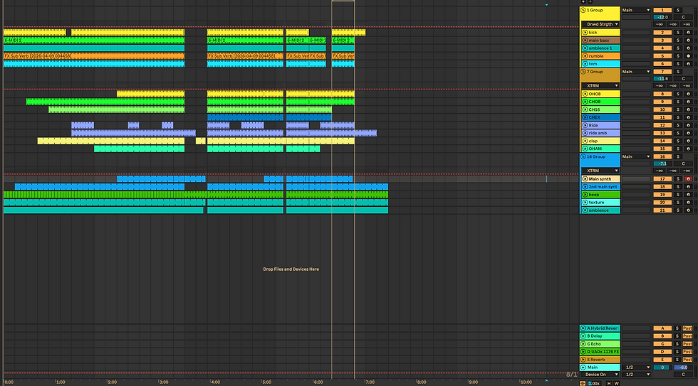This screenshot has height=386, width=698.
Task: Click the arm button on rumble track
Action: 688,56
